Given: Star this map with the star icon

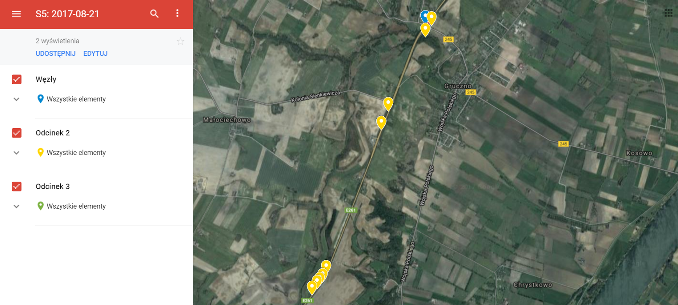Looking at the screenshot, I should click(x=181, y=41).
